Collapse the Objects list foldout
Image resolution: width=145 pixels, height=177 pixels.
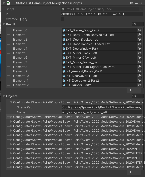[x=4, y=96]
